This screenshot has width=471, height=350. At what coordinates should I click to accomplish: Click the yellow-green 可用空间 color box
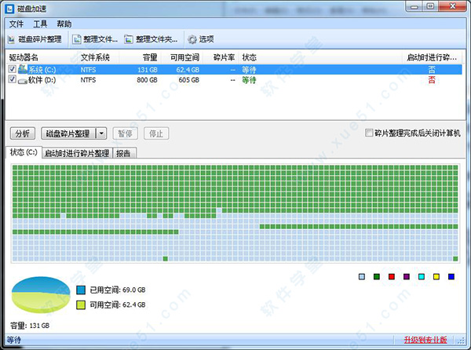81,305
